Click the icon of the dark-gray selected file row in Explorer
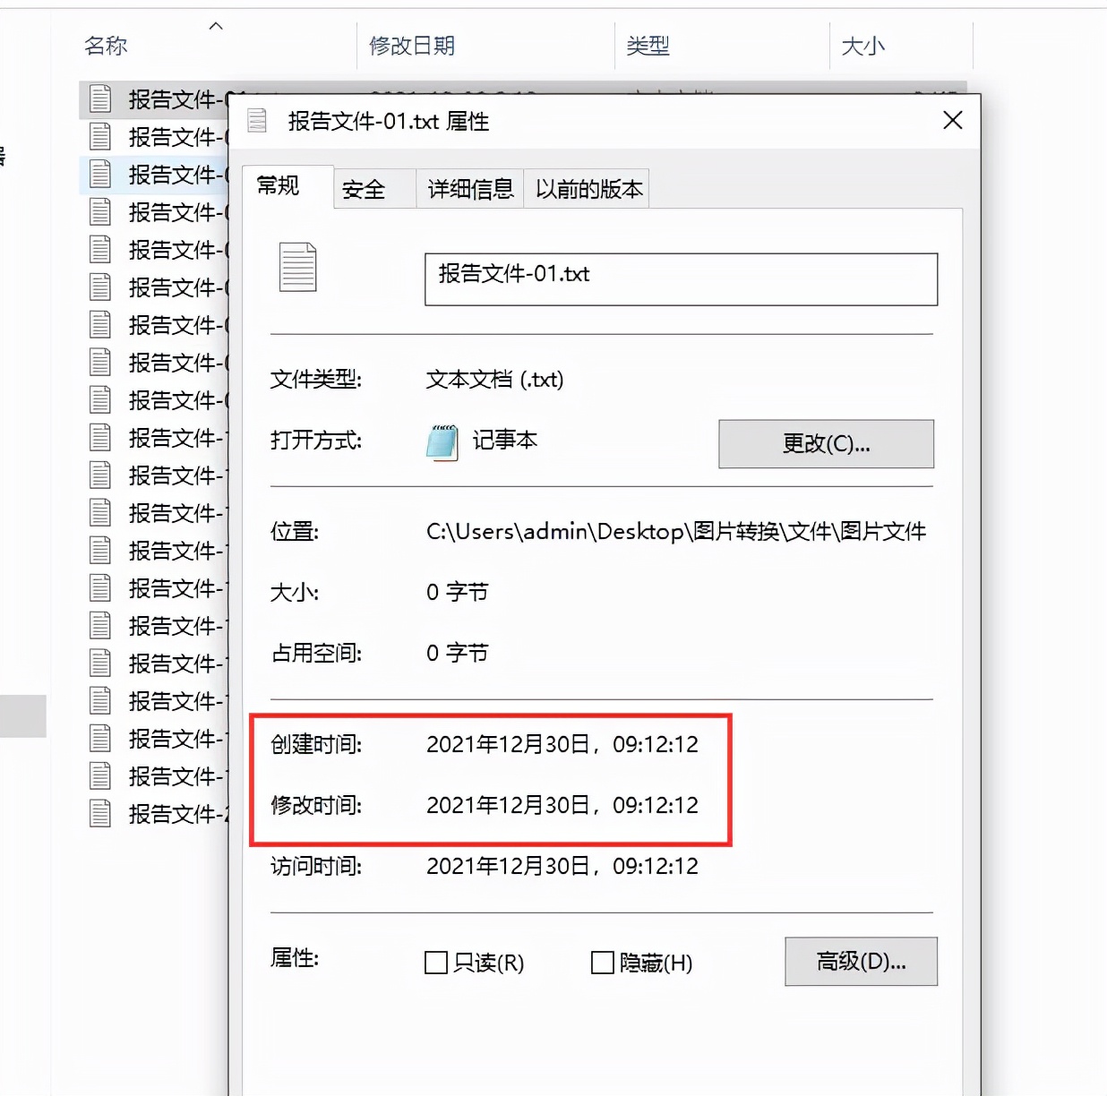 [100, 98]
